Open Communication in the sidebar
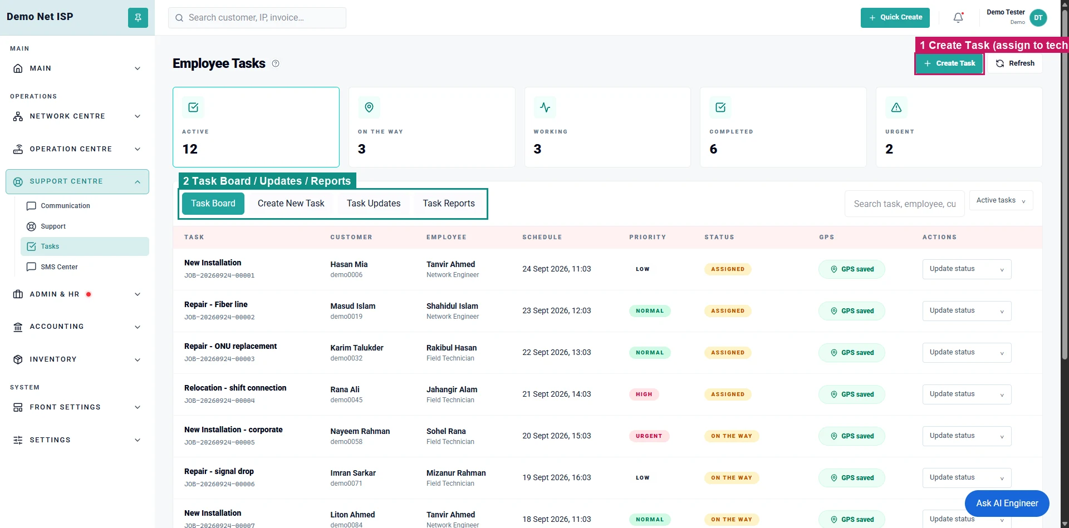Image resolution: width=1069 pixels, height=528 pixels. pyautogui.click(x=85, y=206)
